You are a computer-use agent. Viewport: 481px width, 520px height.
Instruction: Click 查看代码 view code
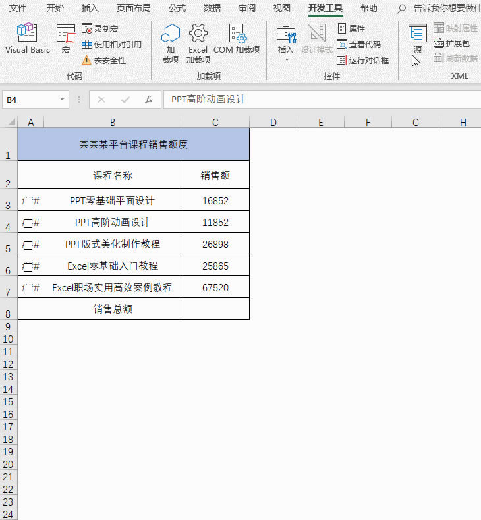(358, 44)
